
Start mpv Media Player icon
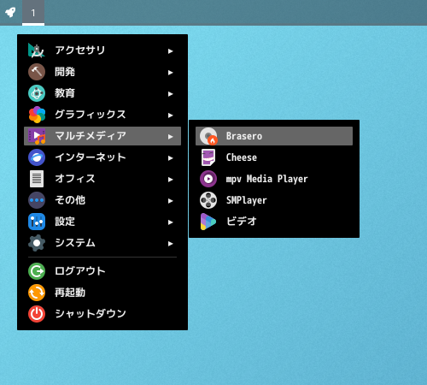[x=208, y=179]
